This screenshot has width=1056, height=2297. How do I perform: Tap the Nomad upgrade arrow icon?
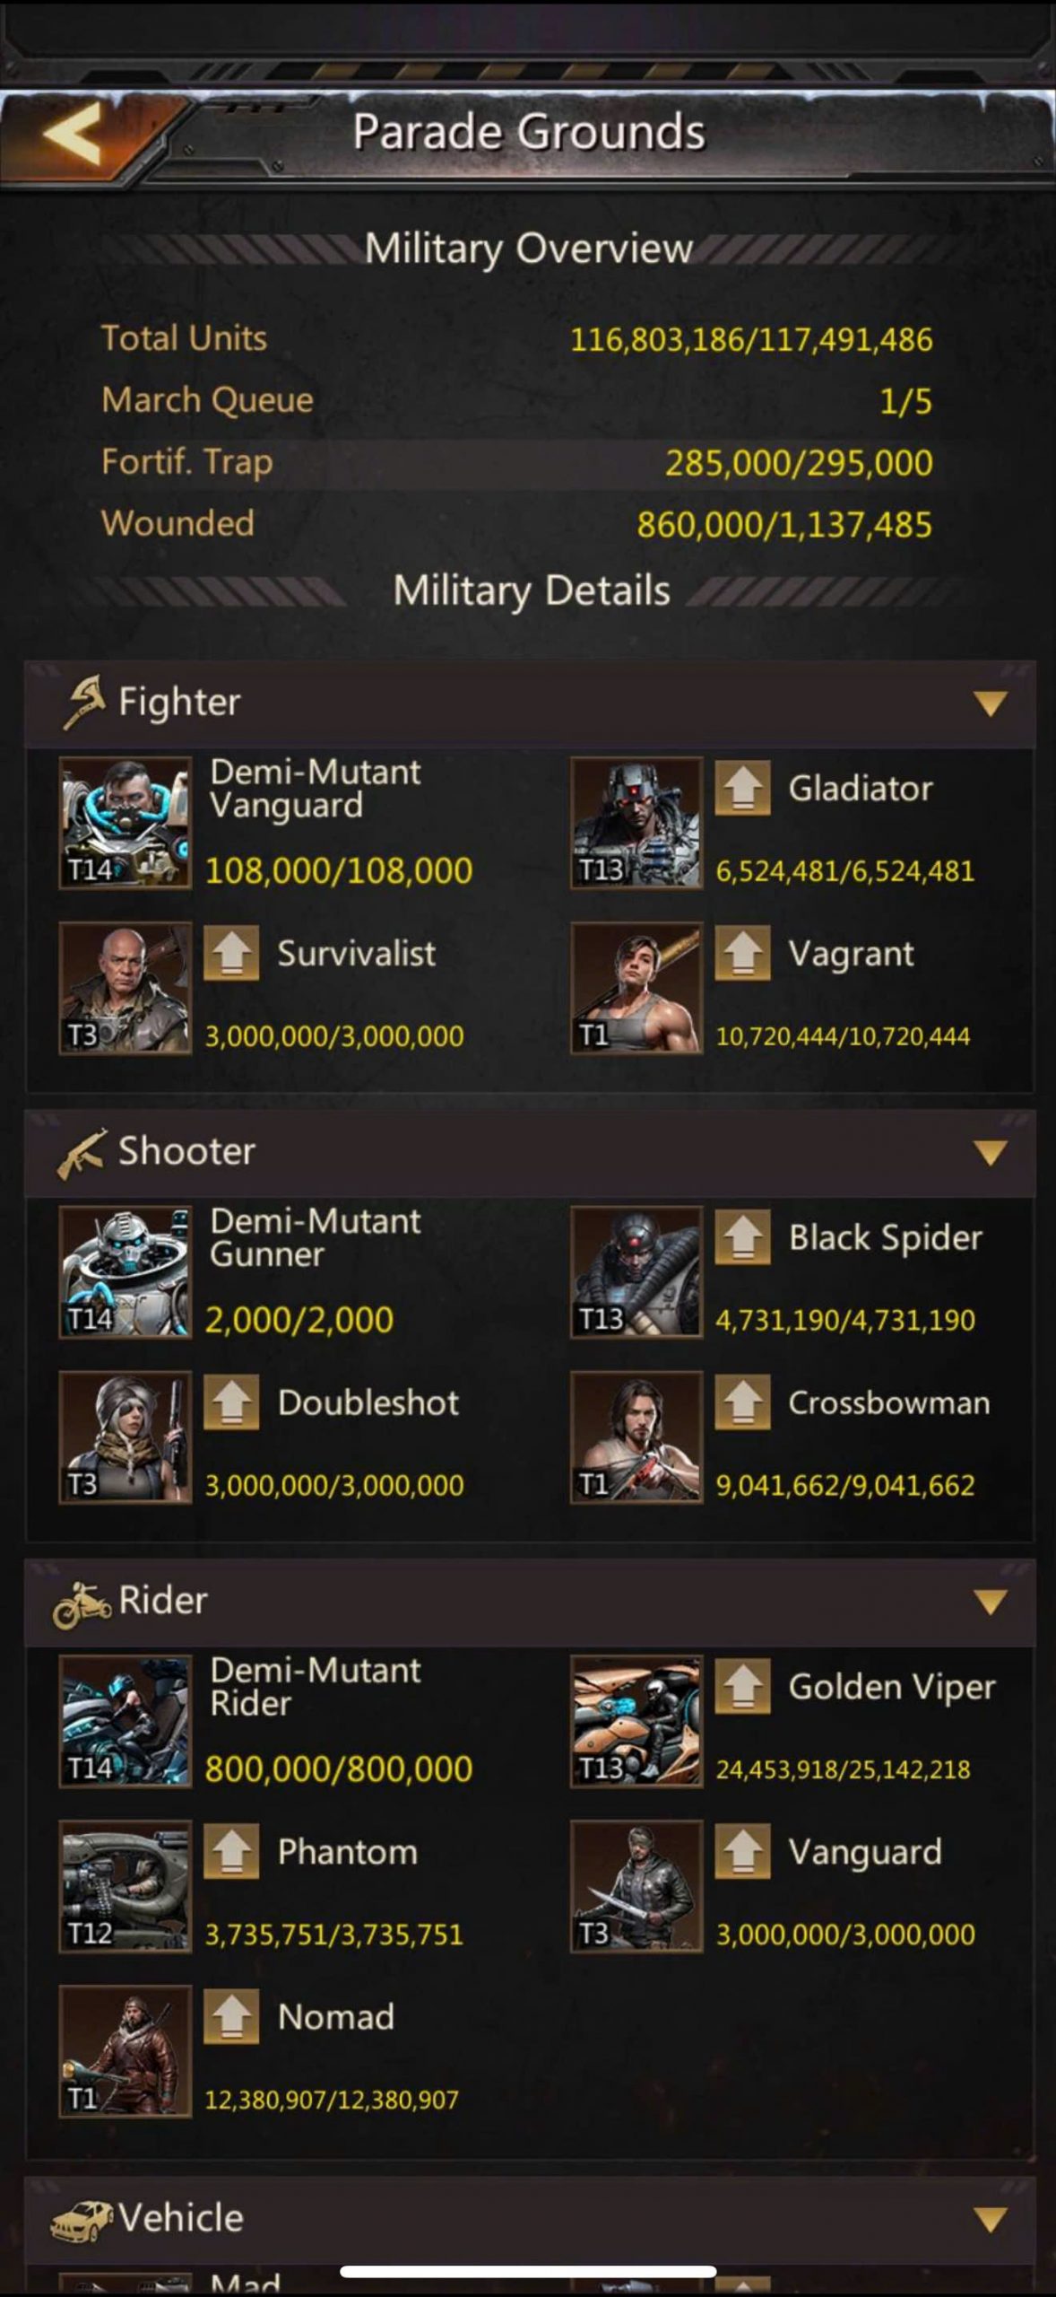[231, 2016]
